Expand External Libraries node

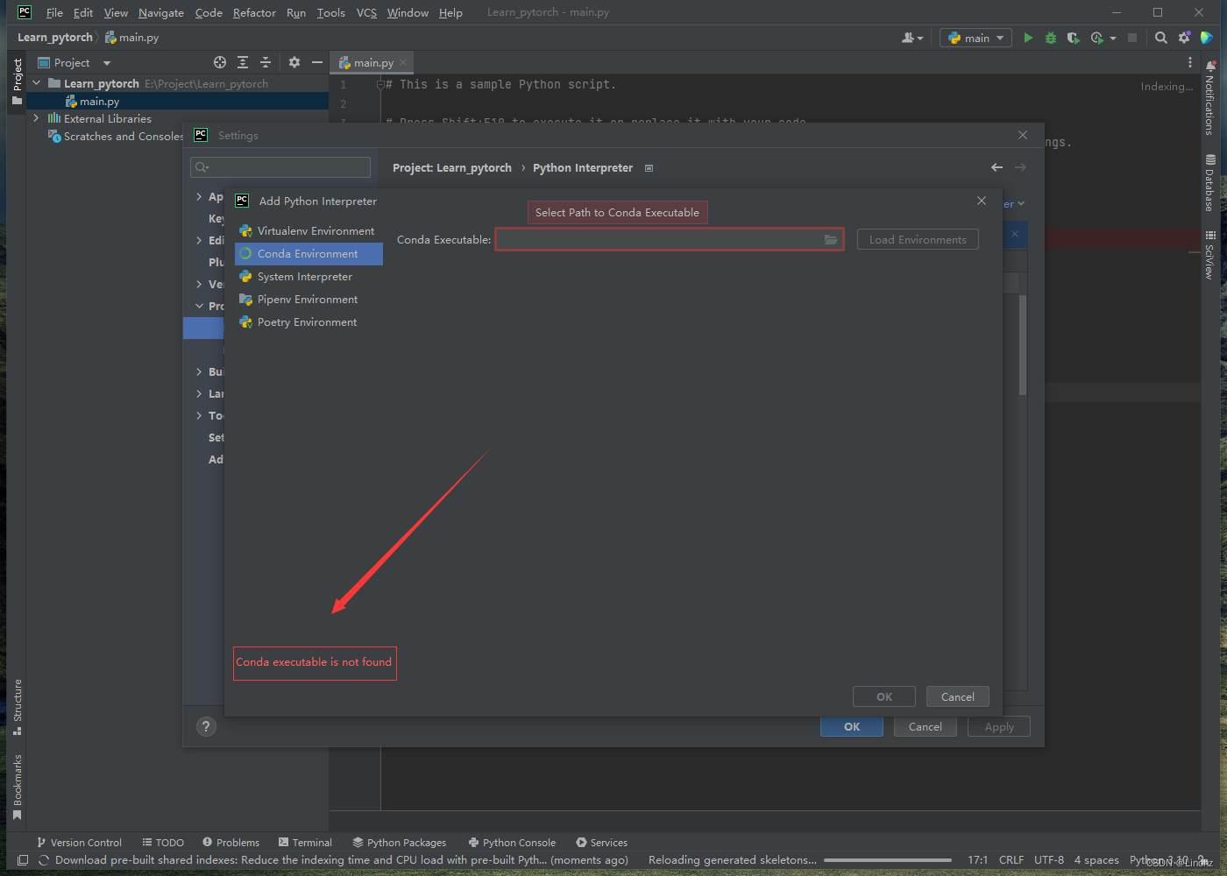(37, 118)
